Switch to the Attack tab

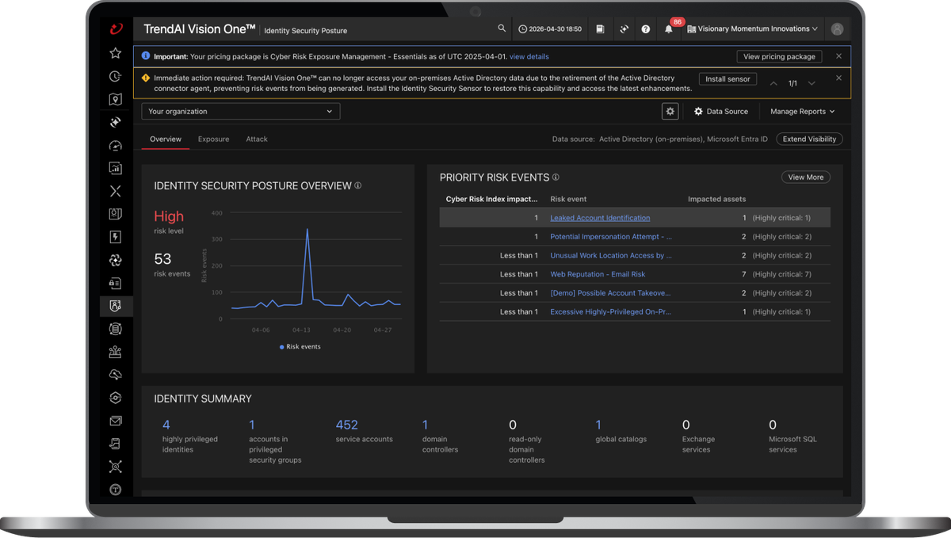257,139
